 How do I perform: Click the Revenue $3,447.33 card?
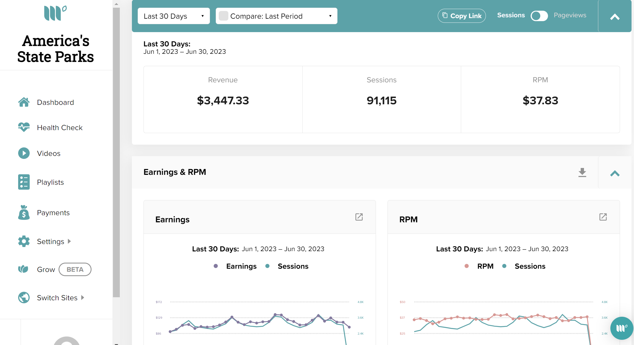pyautogui.click(x=223, y=99)
